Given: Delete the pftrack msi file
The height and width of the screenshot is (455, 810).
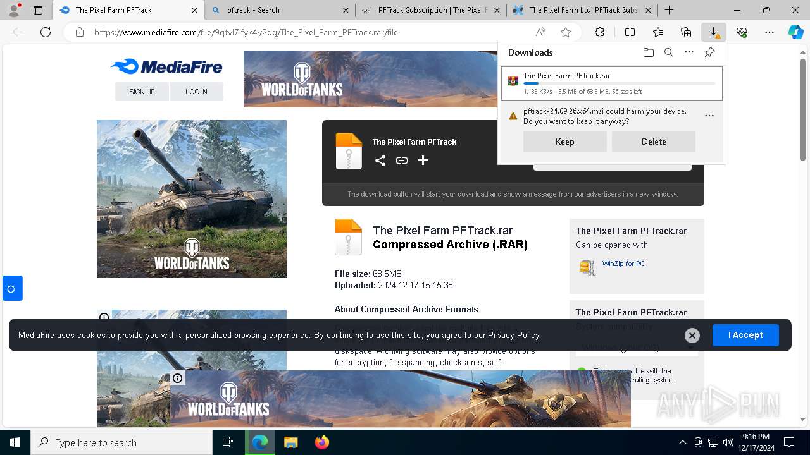Looking at the screenshot, I should coord(653,142).
